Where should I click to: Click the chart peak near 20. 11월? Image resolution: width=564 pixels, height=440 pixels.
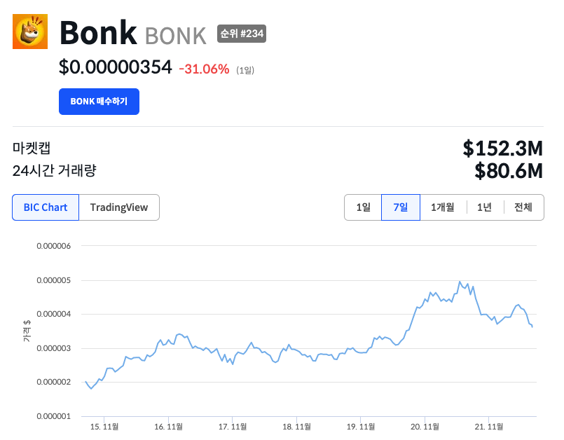point(460,282)
